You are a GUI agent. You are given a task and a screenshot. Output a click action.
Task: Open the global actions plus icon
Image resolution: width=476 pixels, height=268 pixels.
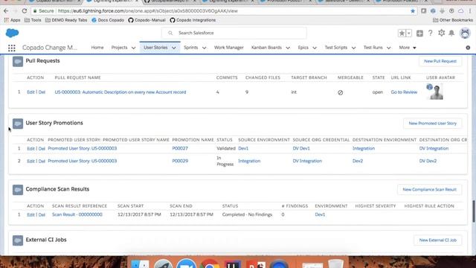click(419, 33)
